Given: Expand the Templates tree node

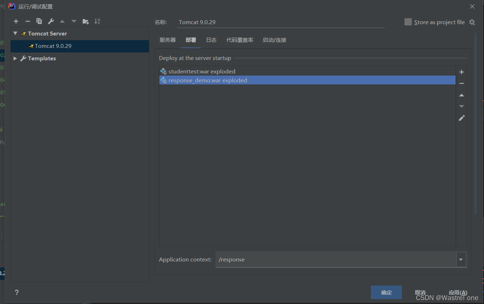Looking at the screenshot, I should coord(15,58).
